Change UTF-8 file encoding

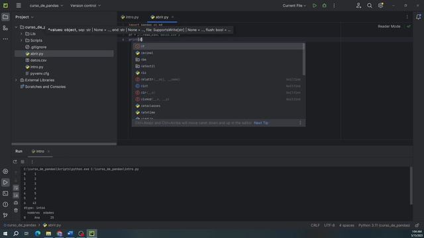click(x=329, y=225)
